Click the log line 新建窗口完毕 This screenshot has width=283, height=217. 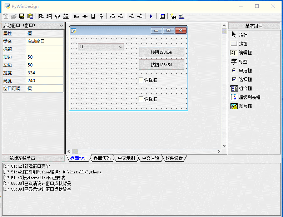tap(26, 166)
